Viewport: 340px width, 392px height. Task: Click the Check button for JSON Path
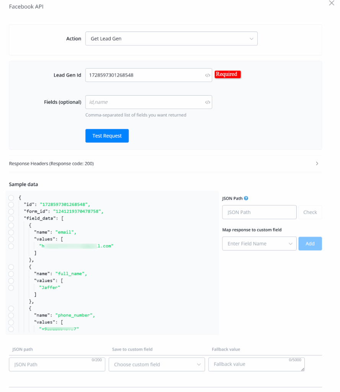(310, 212)
